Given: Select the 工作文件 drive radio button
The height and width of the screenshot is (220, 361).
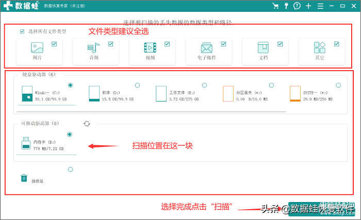Looking at the screenshot, I should pos(204,85).
